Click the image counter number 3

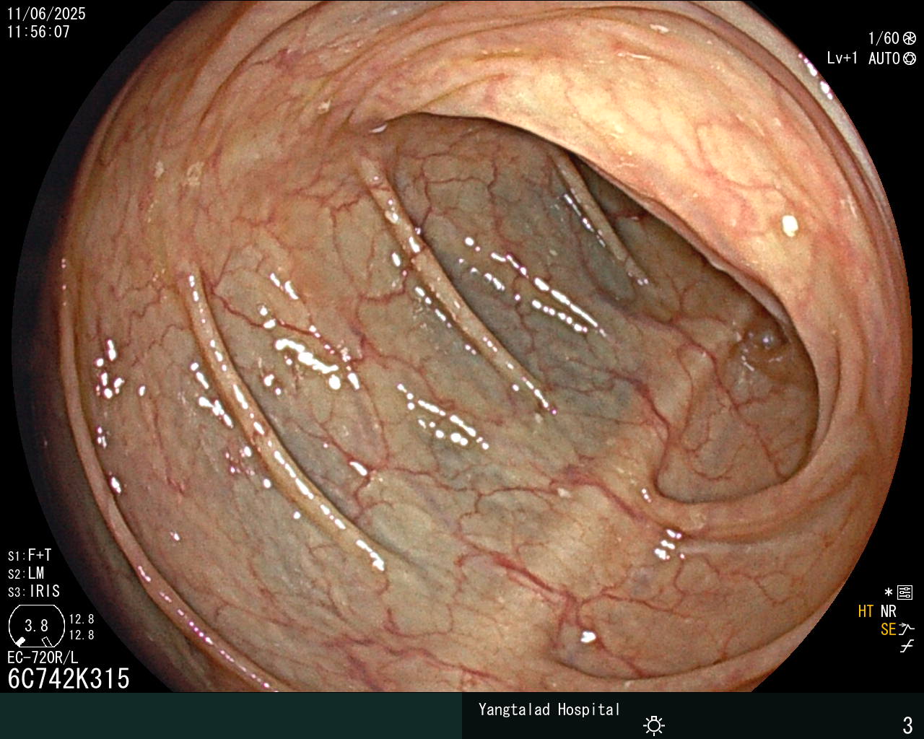908,725
